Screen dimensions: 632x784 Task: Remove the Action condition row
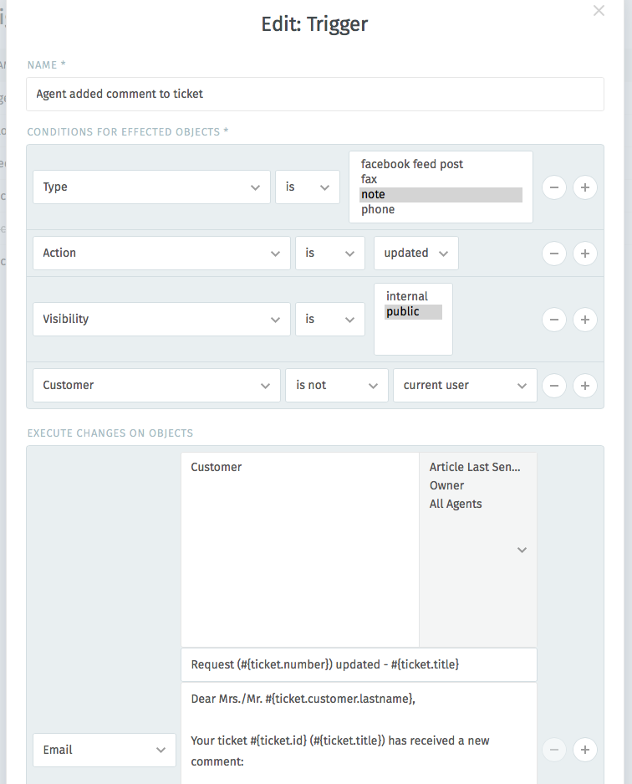coord(554,253)
